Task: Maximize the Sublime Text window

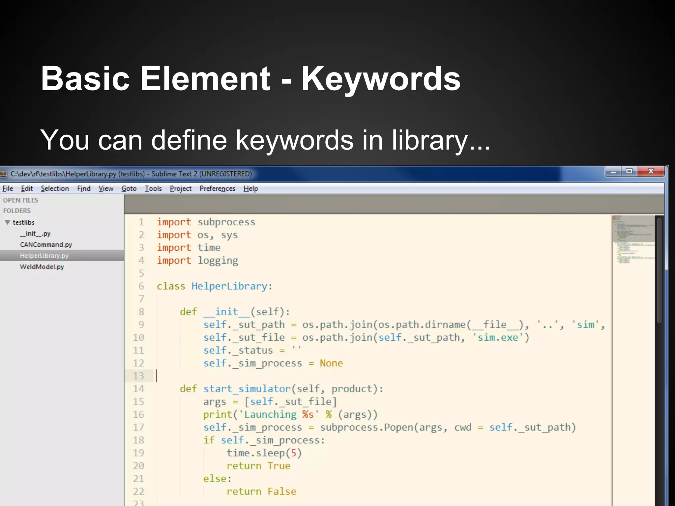Action: pos(629,171)
